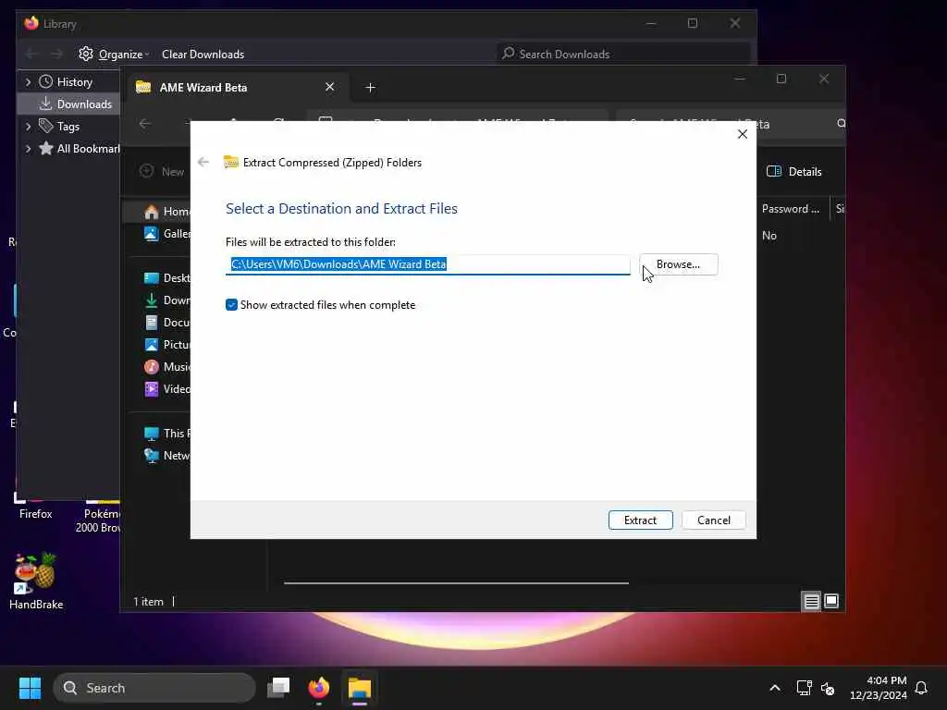
Task: Select This PC in Explorer sidebar
Action: [x=168, y=434]
